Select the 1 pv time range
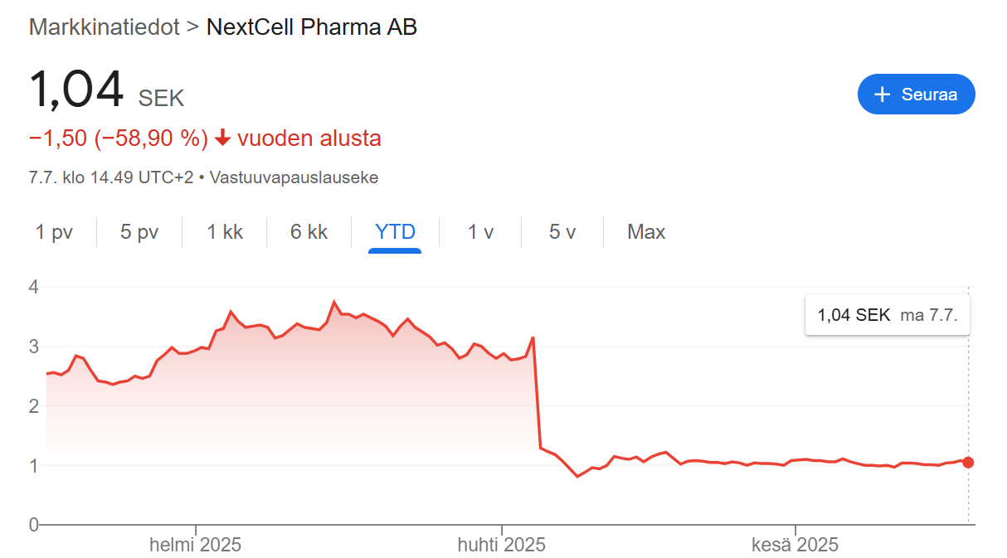The height and width of the screenshot is (558, 1007). [54, 232]
